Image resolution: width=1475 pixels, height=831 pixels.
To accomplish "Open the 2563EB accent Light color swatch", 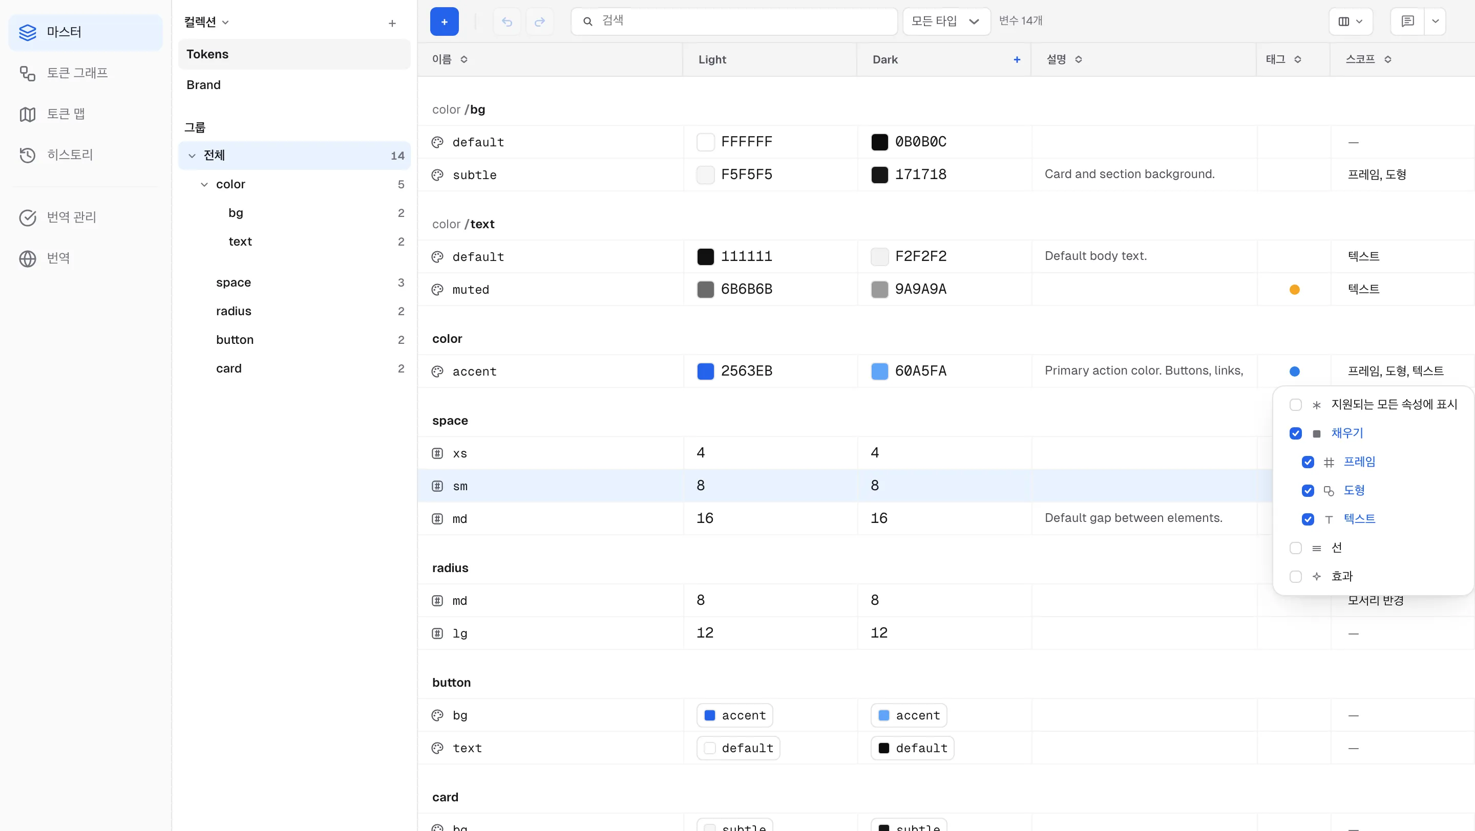I will [705, 371].
